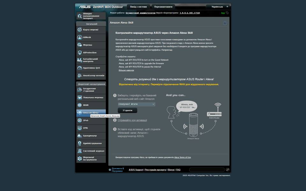Select Системний журнал in the sidebar
This screenshot has height=191, width=306.
pyautogui.click(x=93, y=151)
